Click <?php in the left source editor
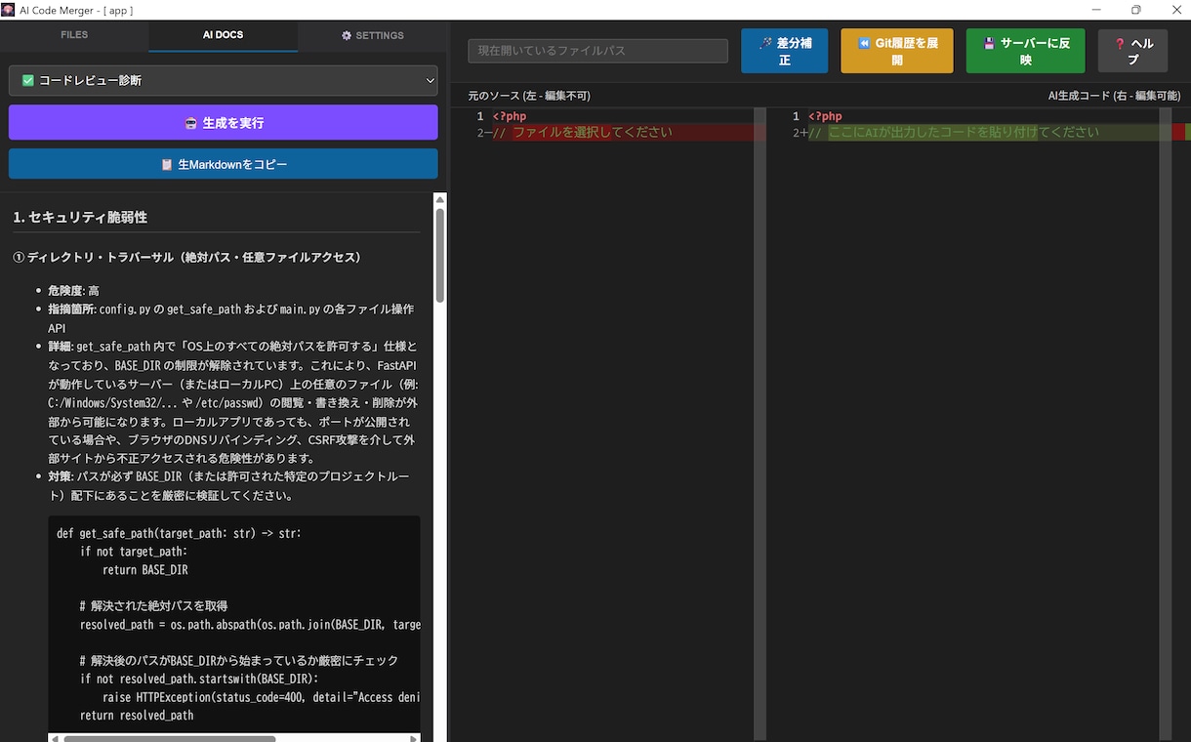1191x742 pixels. [510, 116]
